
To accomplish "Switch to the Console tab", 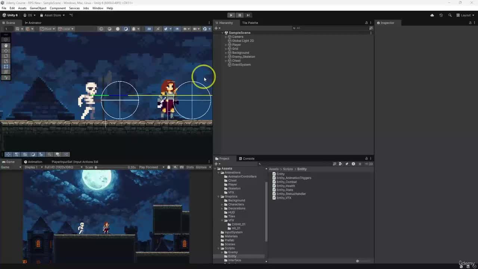I will coord(246,158).
